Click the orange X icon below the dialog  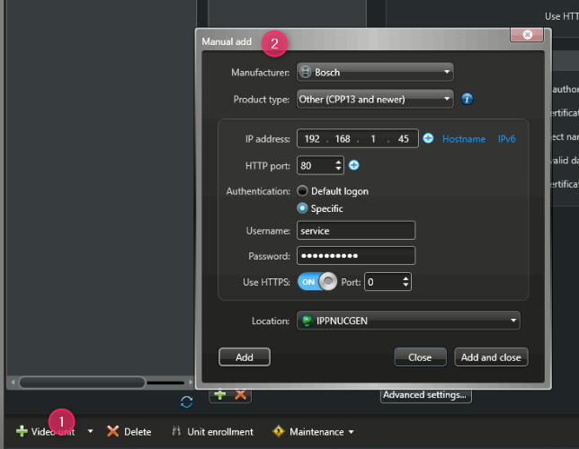pos(240,394)
